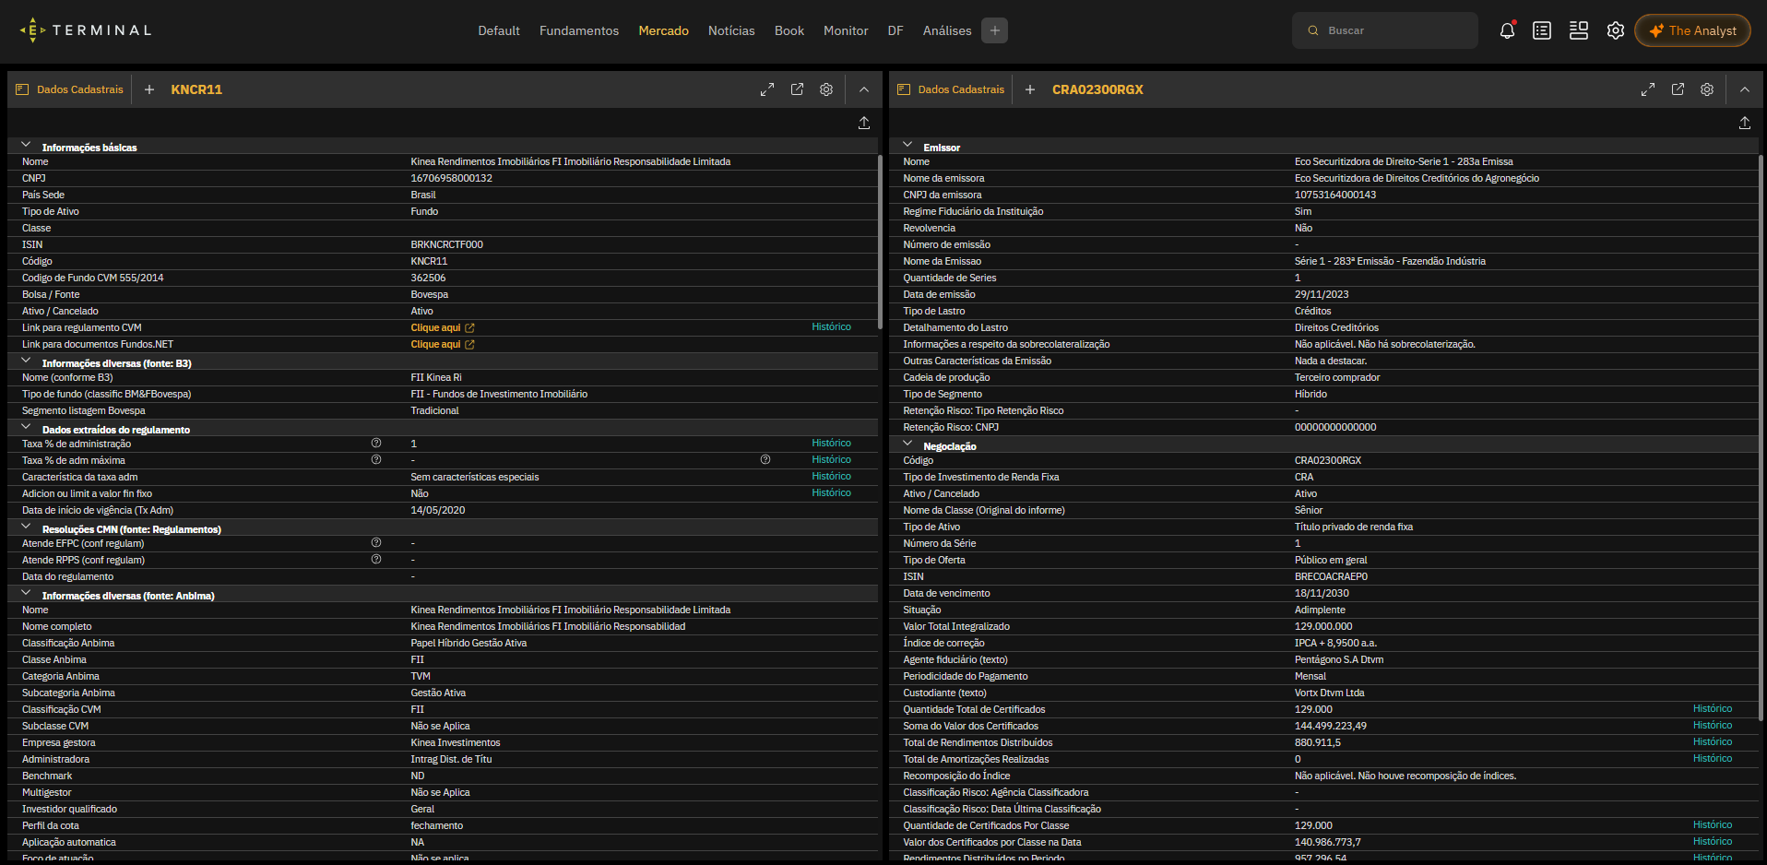Show help for Taxa % de administração
The height and width of the screenshot is (865, 1767).
point(376,444)
